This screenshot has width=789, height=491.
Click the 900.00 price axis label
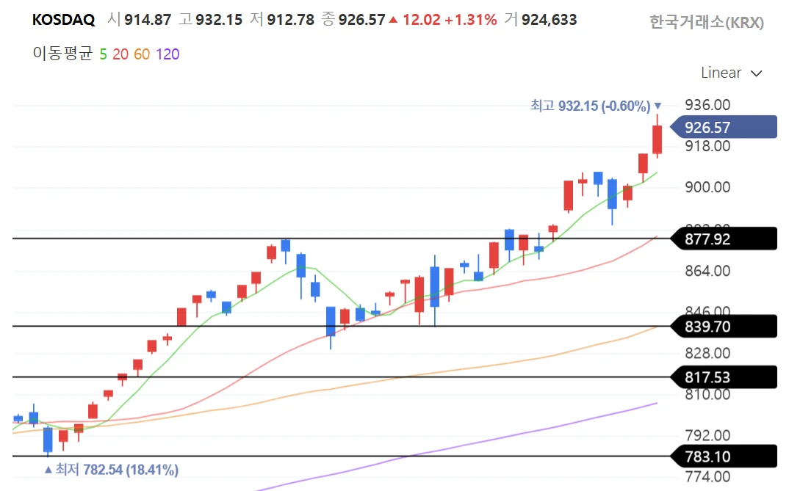tap(707, 187)
